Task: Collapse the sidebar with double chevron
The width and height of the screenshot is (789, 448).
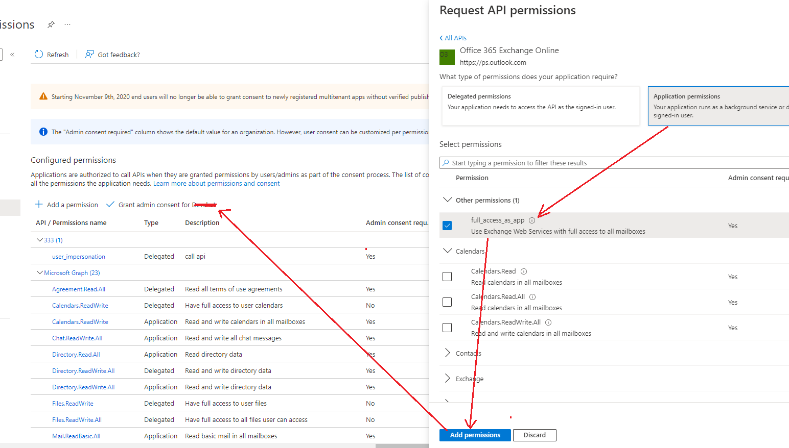Action: pos(12,55)
